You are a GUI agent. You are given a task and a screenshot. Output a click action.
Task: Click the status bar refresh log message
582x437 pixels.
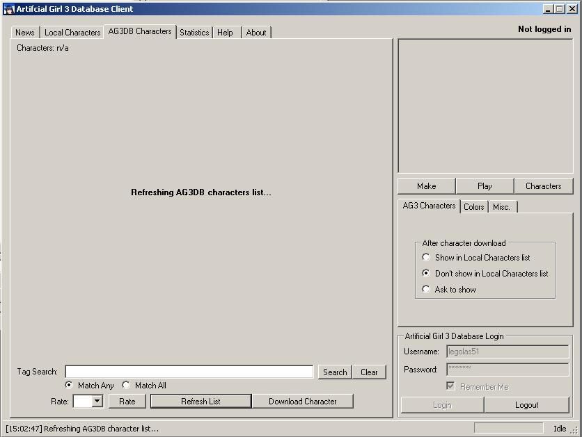click(82, 429)
